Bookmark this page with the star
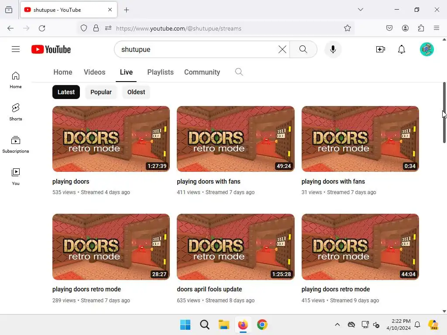Image resolution: width=447 pixels, height=335 pixels. point(347,28)
